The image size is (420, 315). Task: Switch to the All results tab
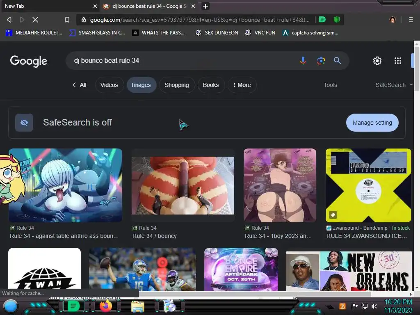tap(80, 85)
